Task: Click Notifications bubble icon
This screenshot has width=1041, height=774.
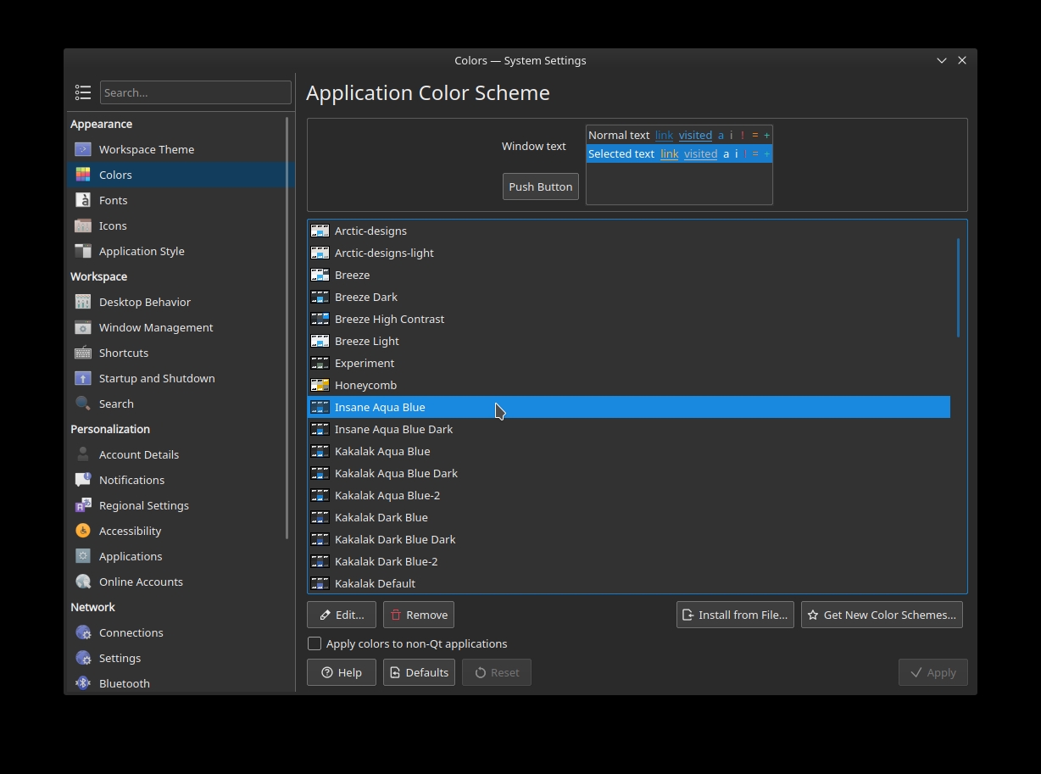Action: [83, 480]
